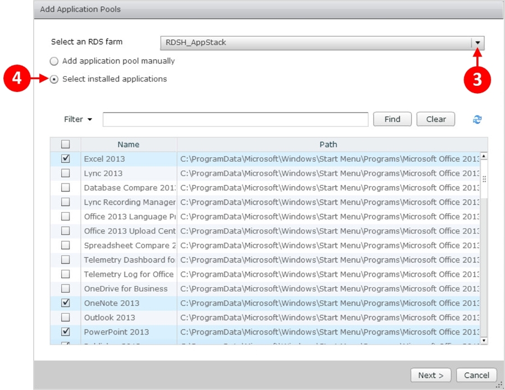Check the Database Compare checkbox
The image size is (505, 390).
66,187
